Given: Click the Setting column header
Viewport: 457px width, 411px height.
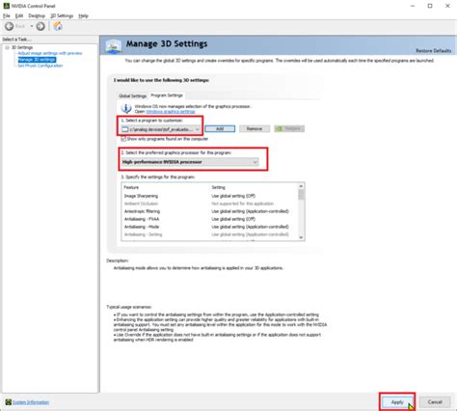Looking at the screenshot, I should (x=218, y=187).
